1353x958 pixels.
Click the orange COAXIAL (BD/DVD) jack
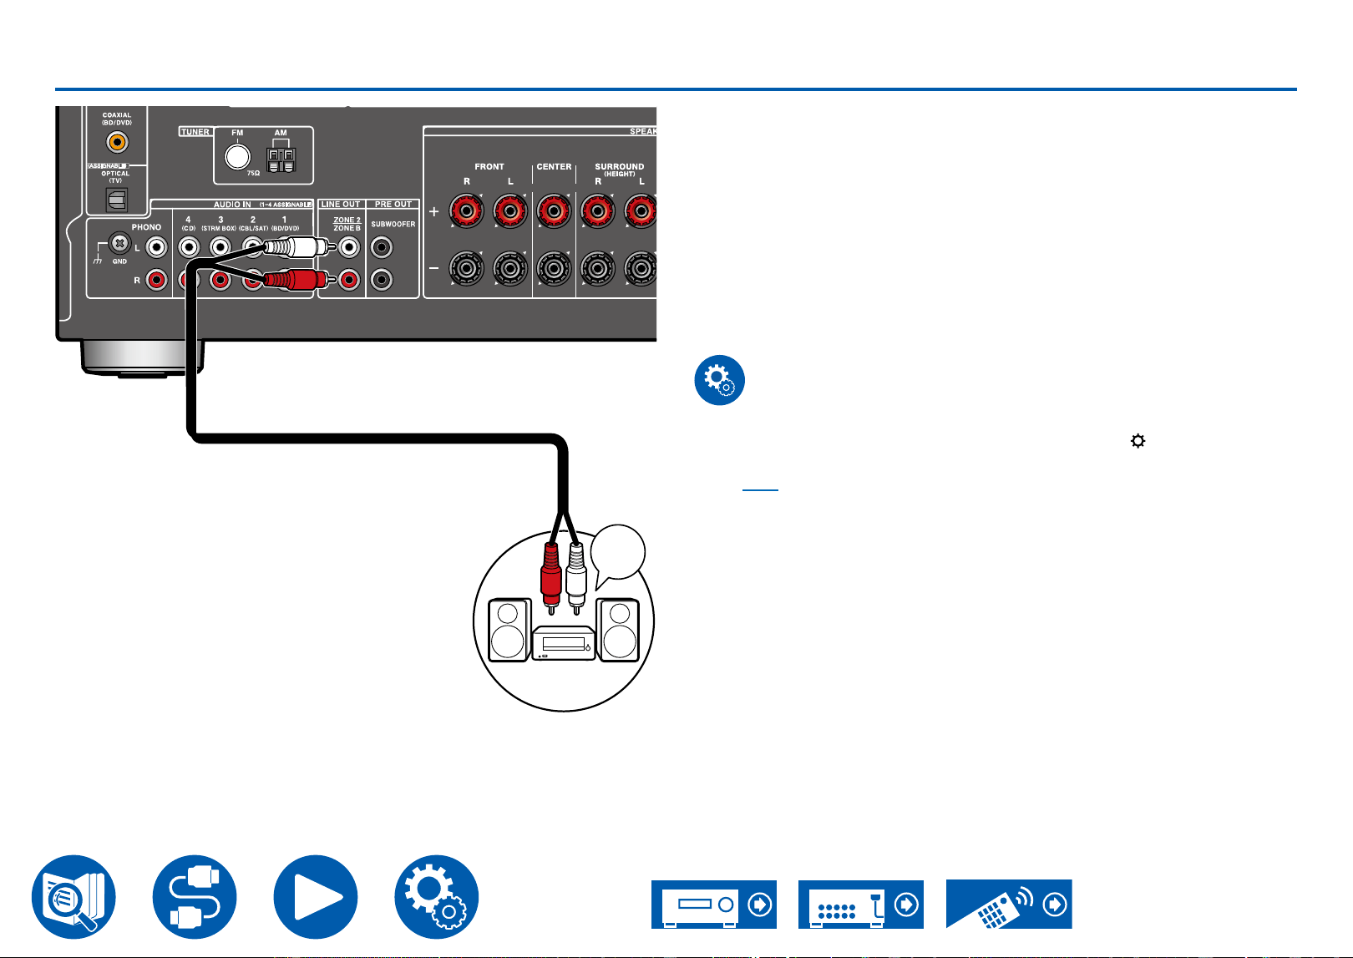[x=117, y=142]
